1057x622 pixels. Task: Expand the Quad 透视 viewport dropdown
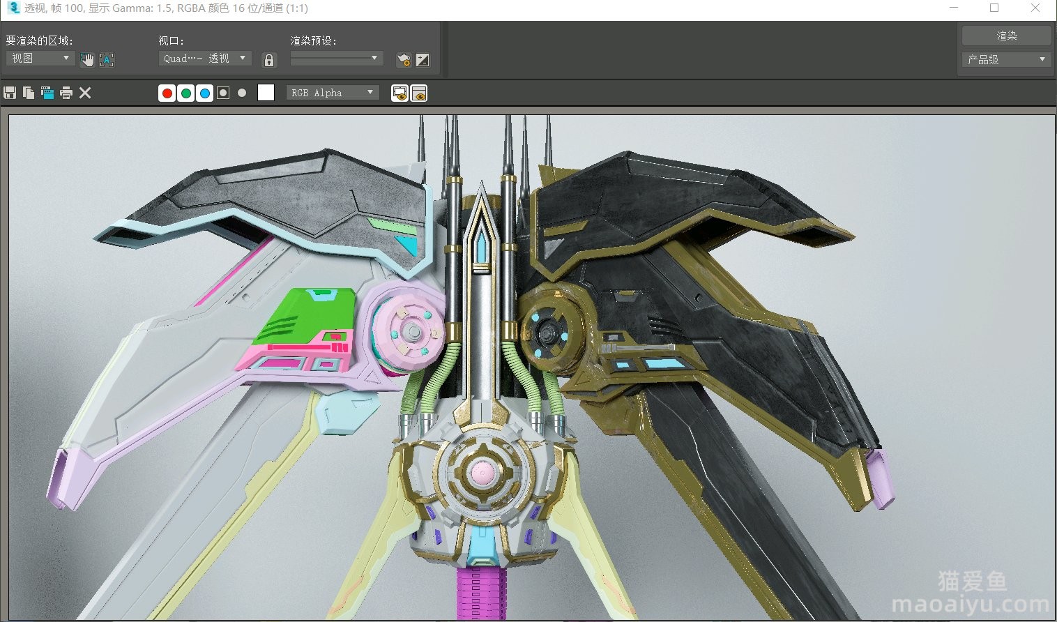click(x=205, y=59)
